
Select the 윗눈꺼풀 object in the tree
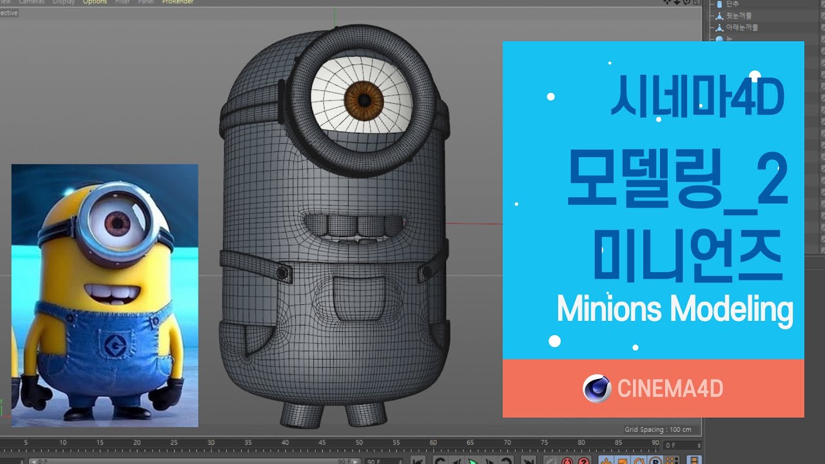[739, 15]
